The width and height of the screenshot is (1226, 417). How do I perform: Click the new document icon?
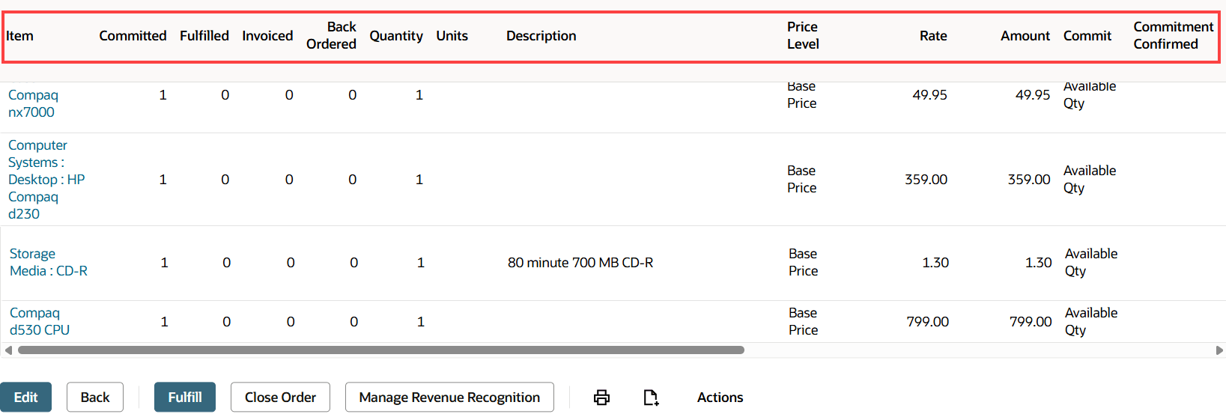651,398
